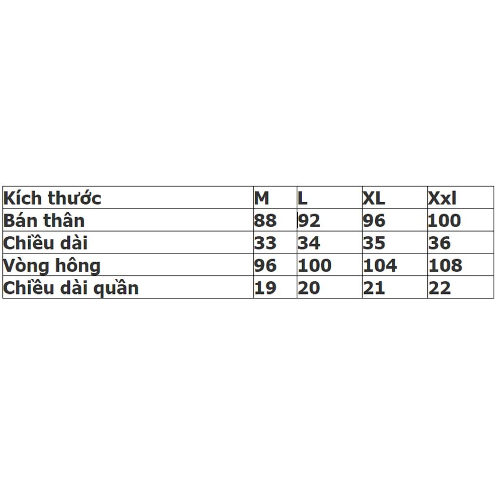Image resolution: width=499 pixels, height=499 pixels.
Task: Select the 'Bán thân' row label
Action: pos(128,220)
